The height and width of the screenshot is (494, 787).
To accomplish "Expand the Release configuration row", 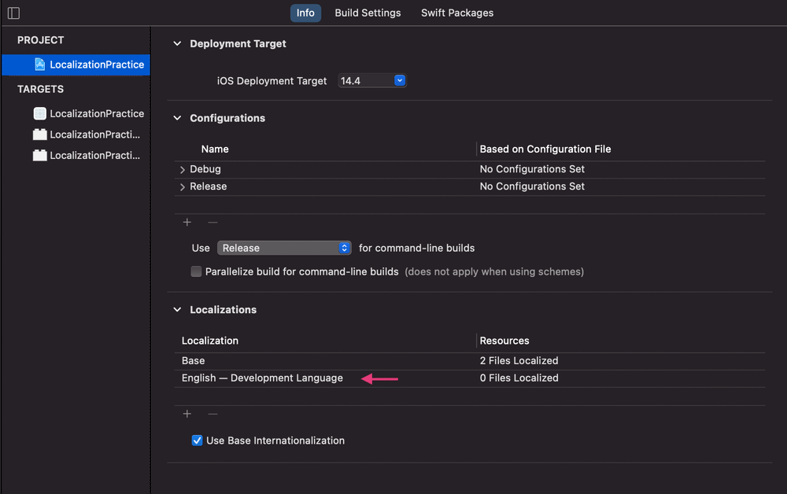I will [183, 187].
